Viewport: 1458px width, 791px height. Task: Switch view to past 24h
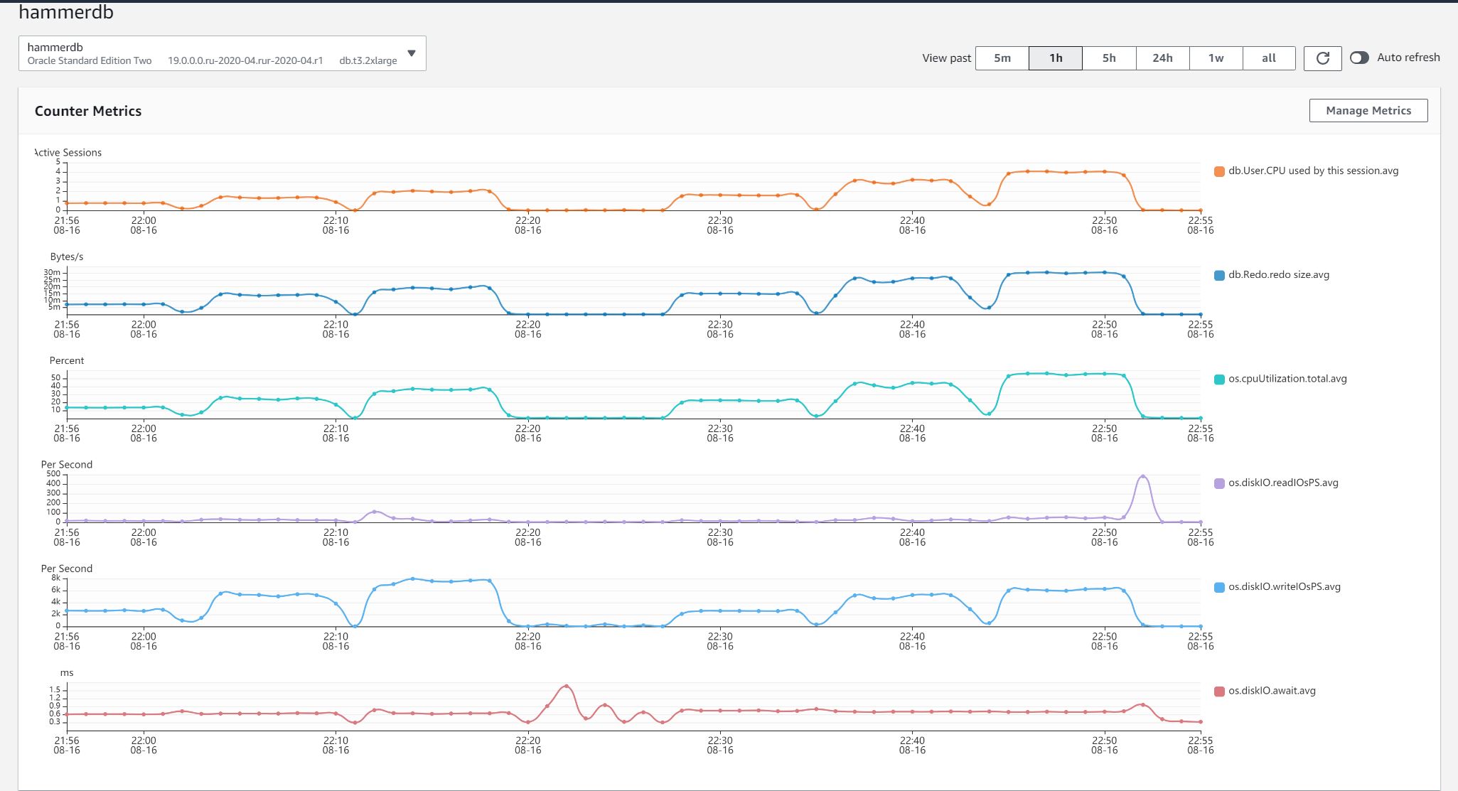click(x=1162, y=58)
